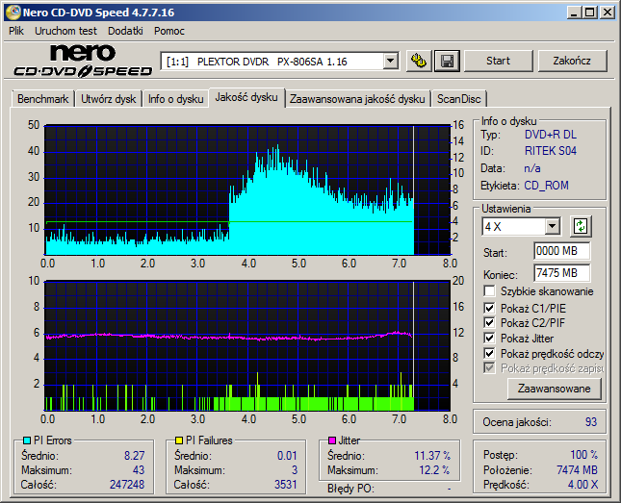This screenshot has height=503, width=621.
Task: Click the PI Errors maximum value 43
Action: tap(139, 470)
